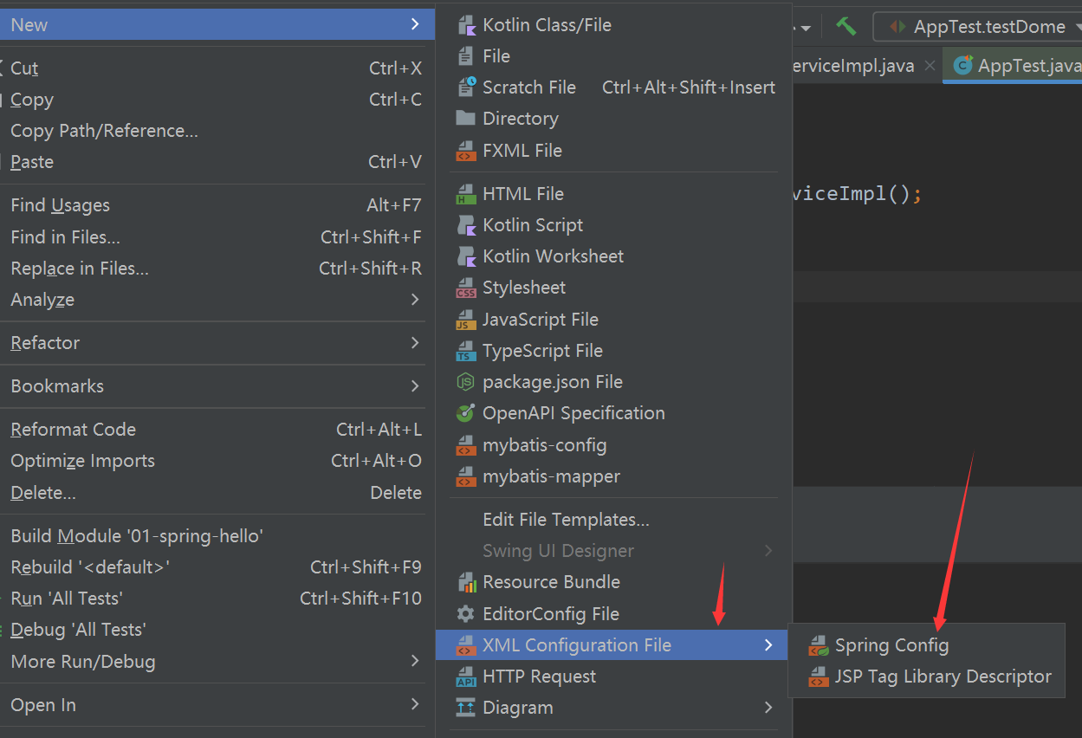This screenshot has height=738, width=1082.
Task: Choose Cut from the context menu
Action: [x=217, y=68]
